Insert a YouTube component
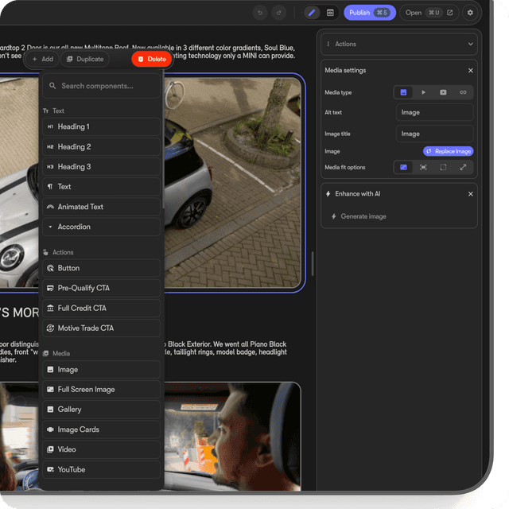 point(101,470)
